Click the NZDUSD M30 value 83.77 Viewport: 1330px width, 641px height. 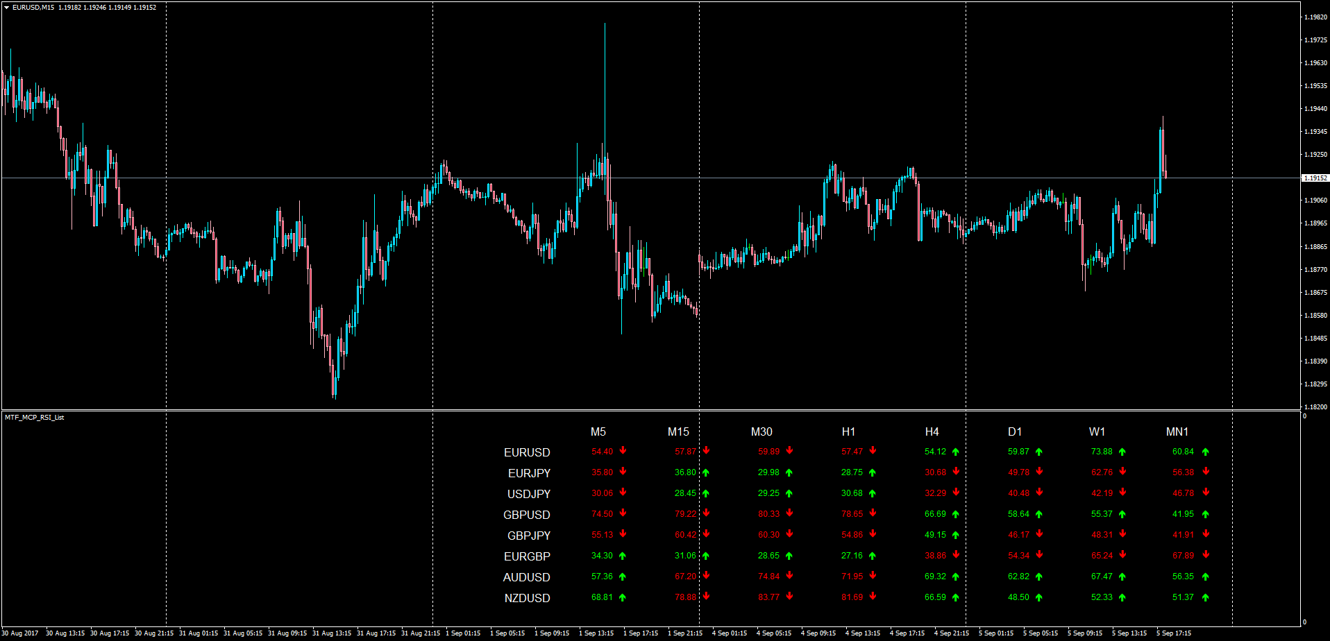tap(768, 597)
